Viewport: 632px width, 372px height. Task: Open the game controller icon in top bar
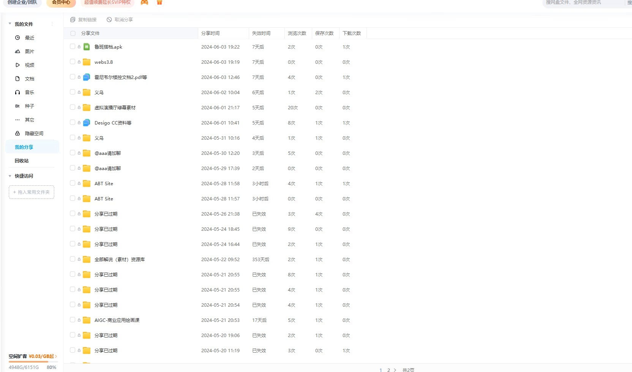click(x=144, y=2)
